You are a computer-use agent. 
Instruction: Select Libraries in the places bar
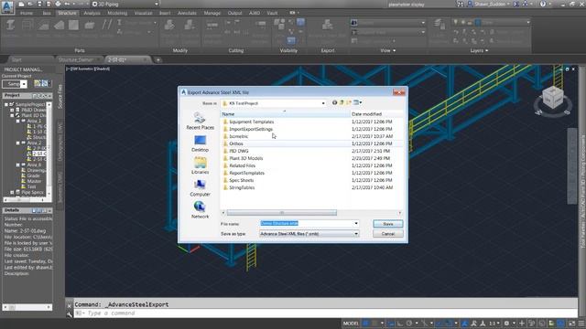200,165
